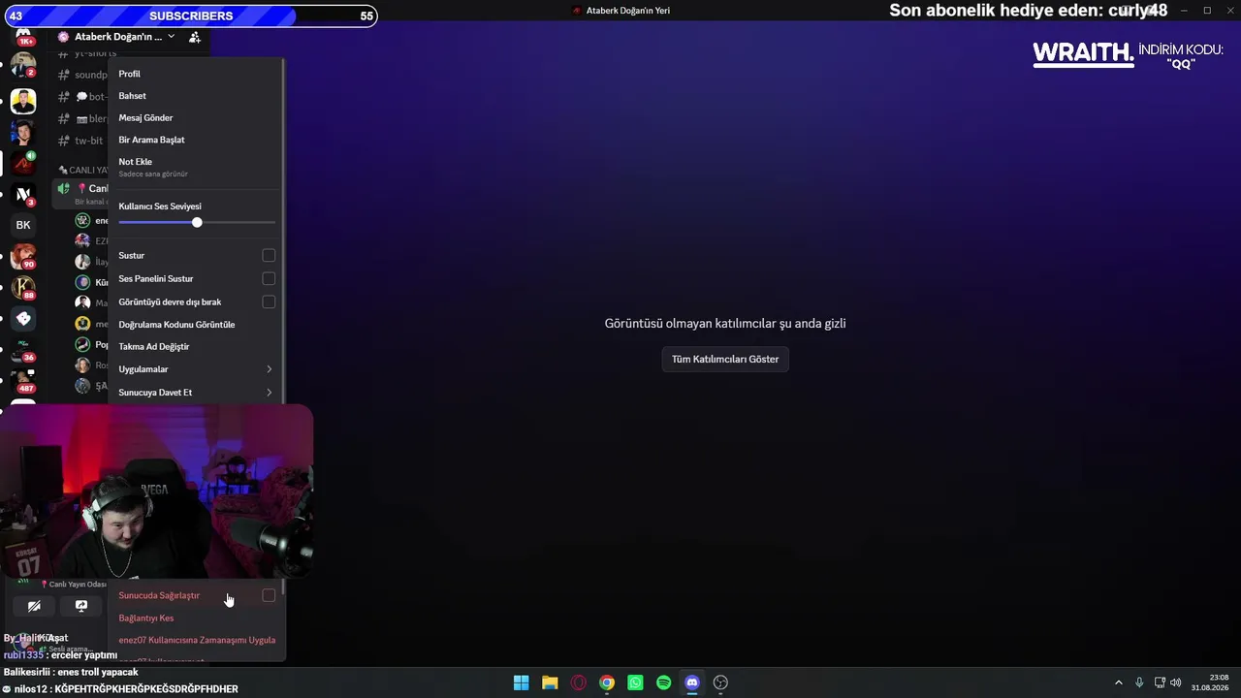Open the M server with badge 3
The image size is (1241, 698).
[x=23, y=194]
